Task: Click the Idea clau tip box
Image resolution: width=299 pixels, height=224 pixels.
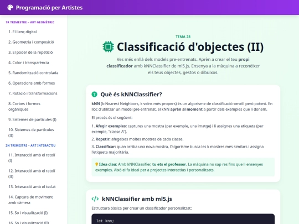Action: click(x=183, y=167)
